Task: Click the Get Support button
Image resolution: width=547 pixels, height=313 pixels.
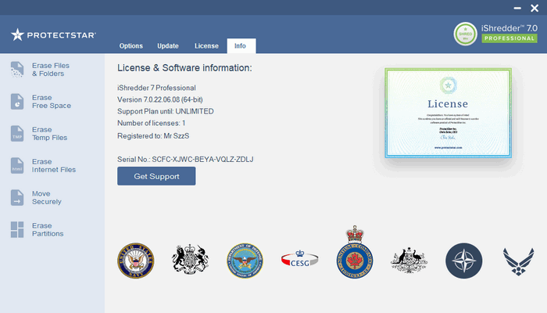Action: [156, 176]
